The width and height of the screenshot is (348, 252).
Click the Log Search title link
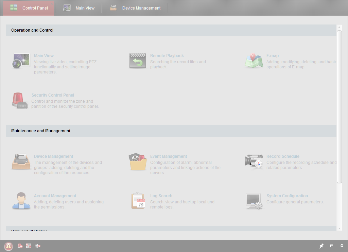tap(161, 196)
